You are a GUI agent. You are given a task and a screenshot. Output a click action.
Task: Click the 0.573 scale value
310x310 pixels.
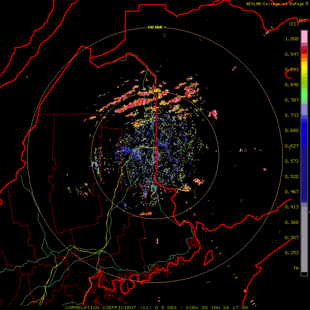pos(292,161)
